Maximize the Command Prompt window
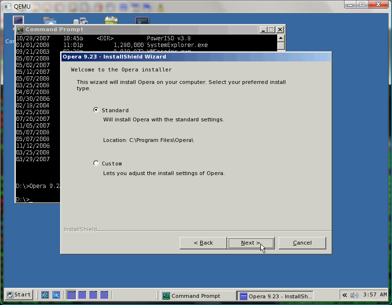 (271, 29)
